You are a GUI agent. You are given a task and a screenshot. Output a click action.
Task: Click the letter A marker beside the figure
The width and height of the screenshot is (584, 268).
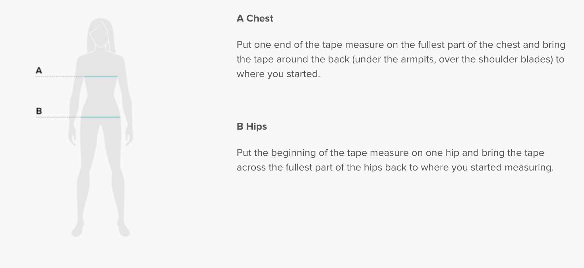pyautogui.click(x=39, y=70)
